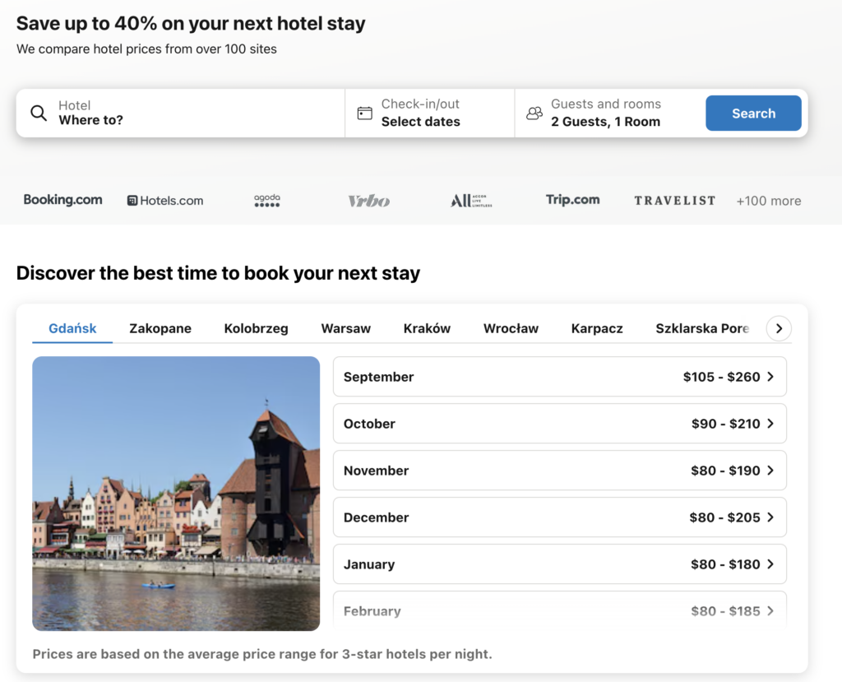The image size is (842, 682).
Task: Choose the Warsaw tab
Action: tap(345, 328)
